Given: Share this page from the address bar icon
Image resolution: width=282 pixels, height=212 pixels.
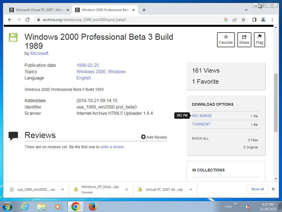Looking at the screenshot, I should click(235, 20).
